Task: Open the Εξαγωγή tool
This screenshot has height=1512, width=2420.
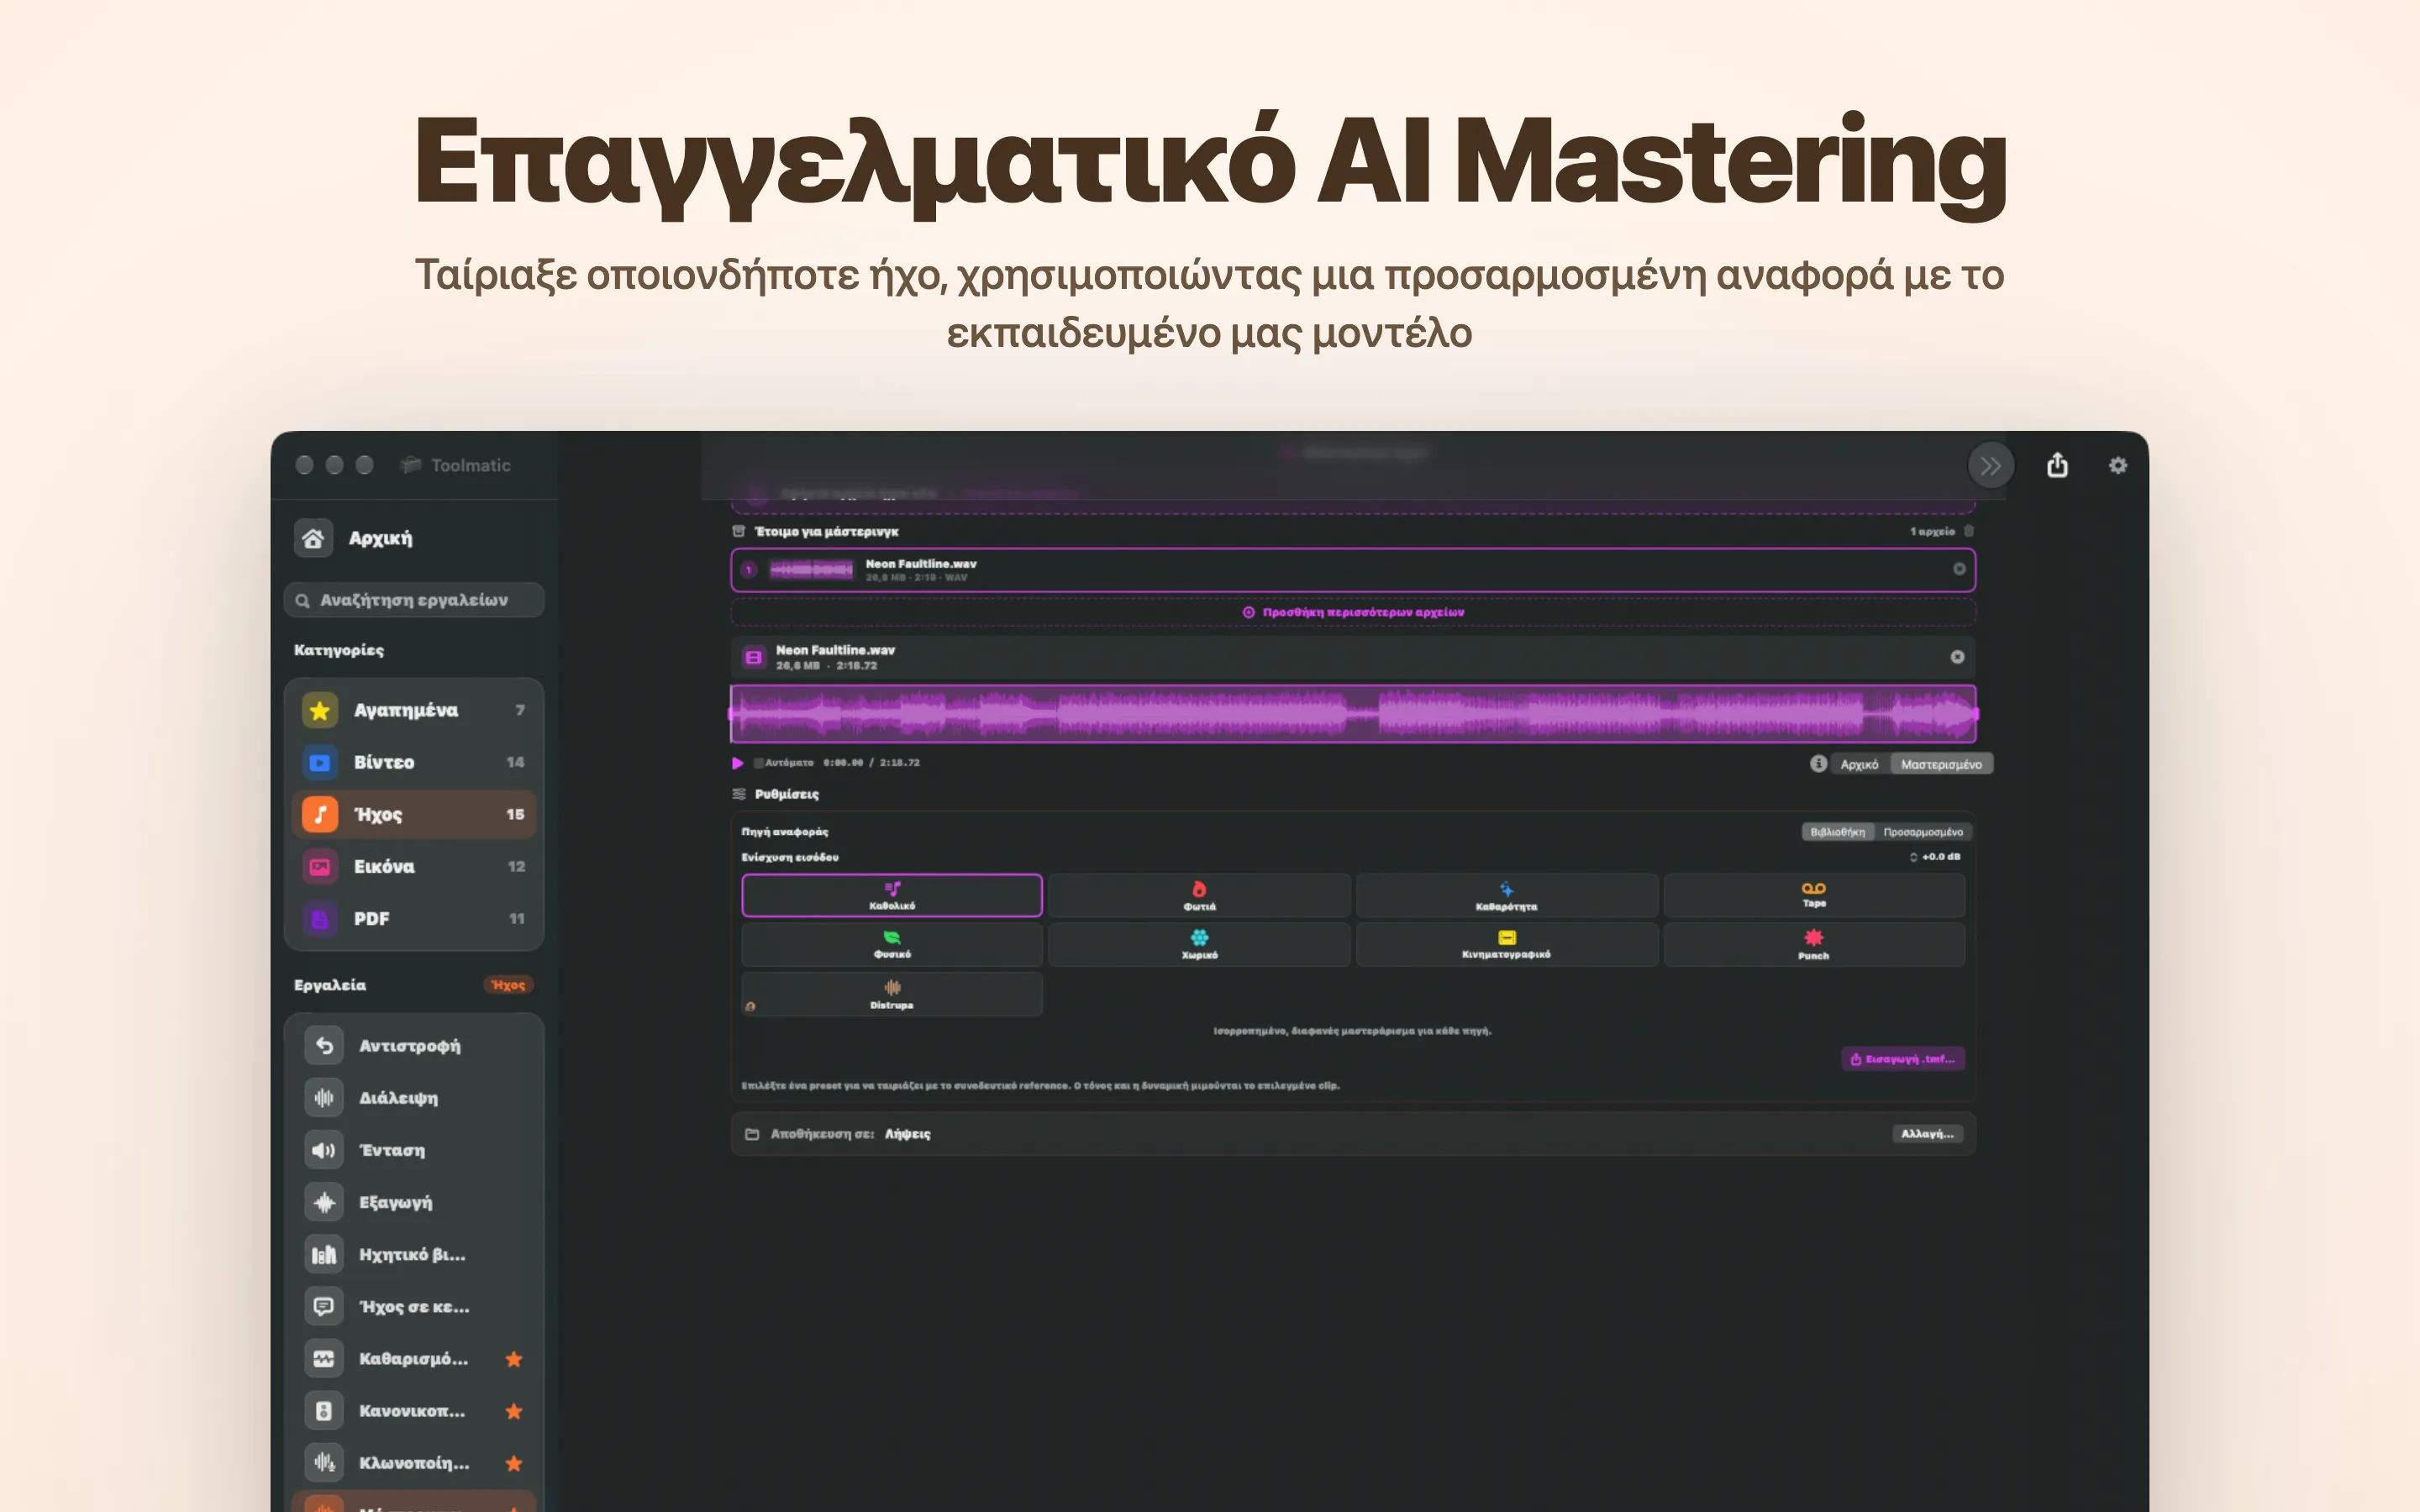Action: (x=414, y=1202)
